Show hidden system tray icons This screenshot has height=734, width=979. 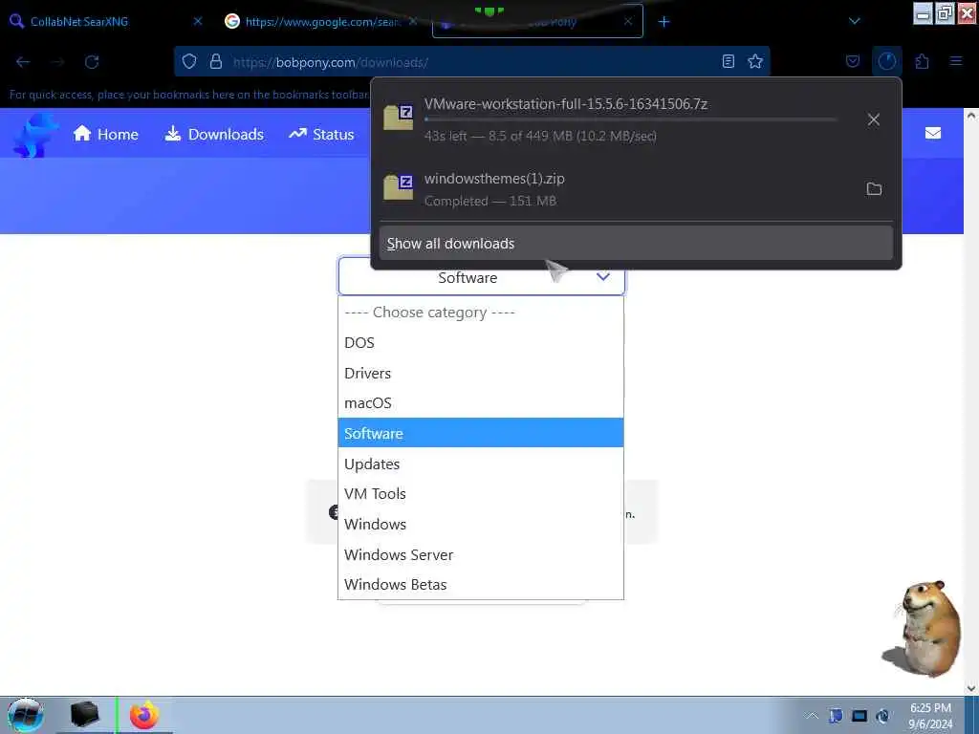pos(812,715)
